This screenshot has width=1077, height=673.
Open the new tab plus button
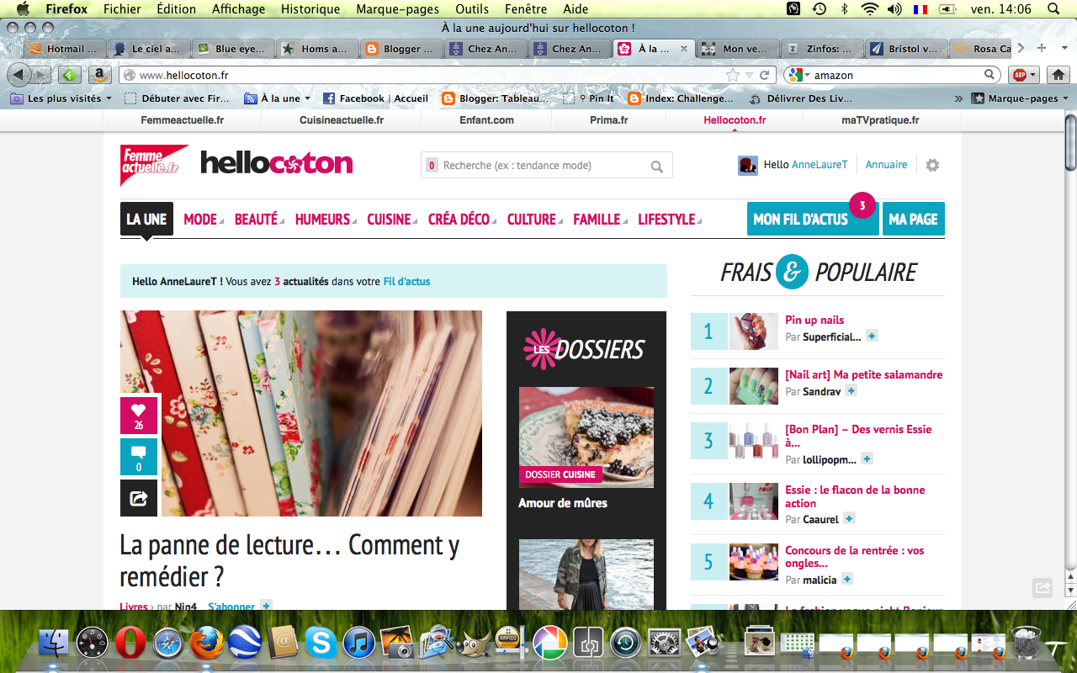[1042, 48]
